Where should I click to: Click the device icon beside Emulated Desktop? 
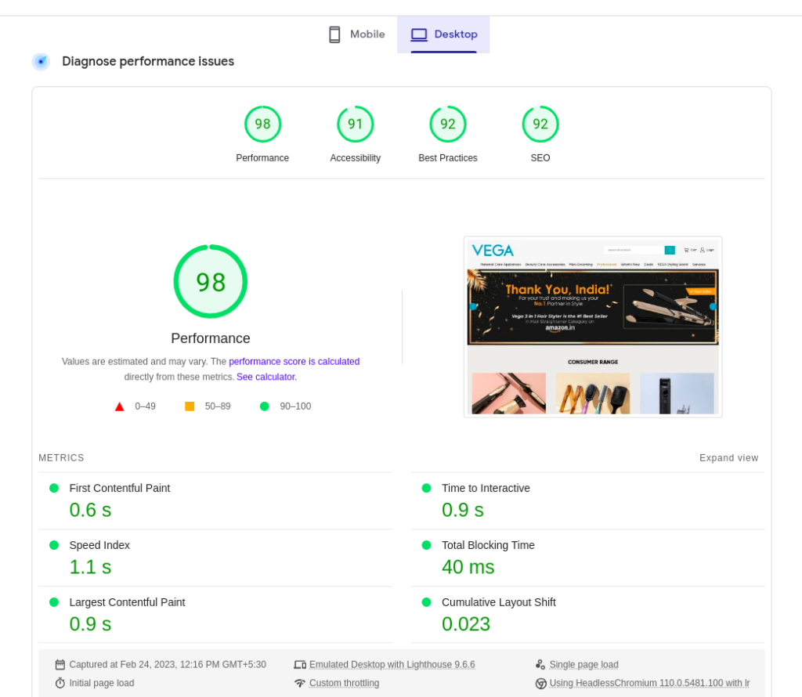(300, 664)
